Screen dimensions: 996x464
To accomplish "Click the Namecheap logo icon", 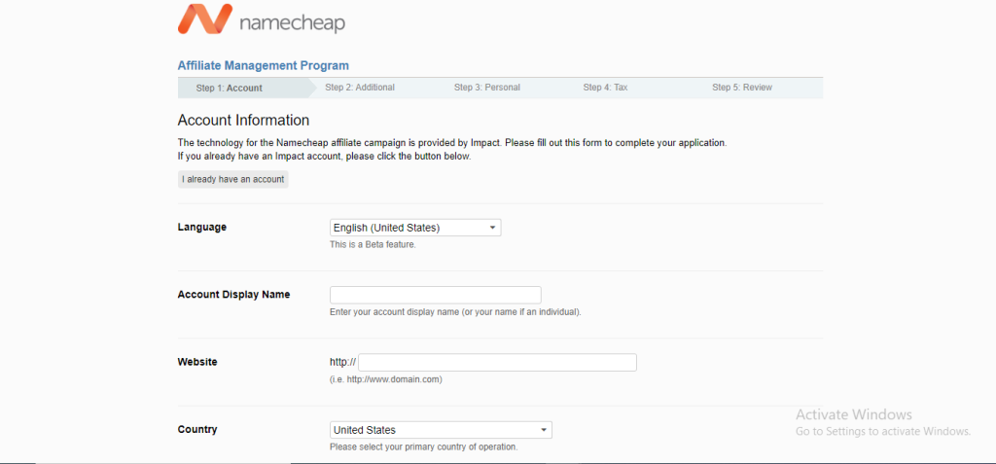I will click(204, 19).
